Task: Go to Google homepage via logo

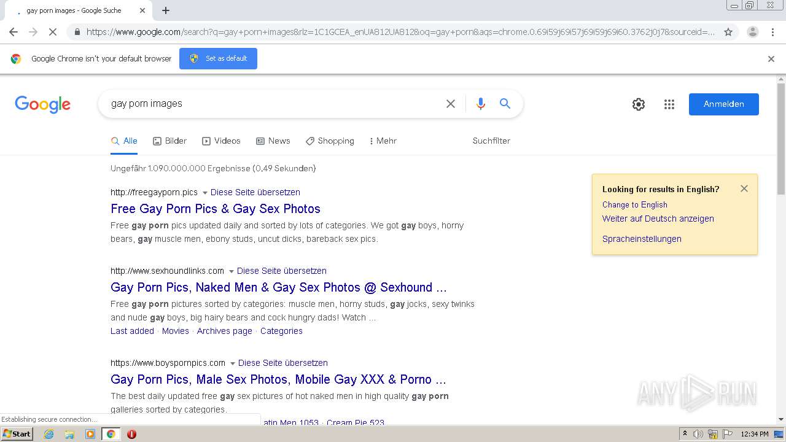Action: pos(43,104)
